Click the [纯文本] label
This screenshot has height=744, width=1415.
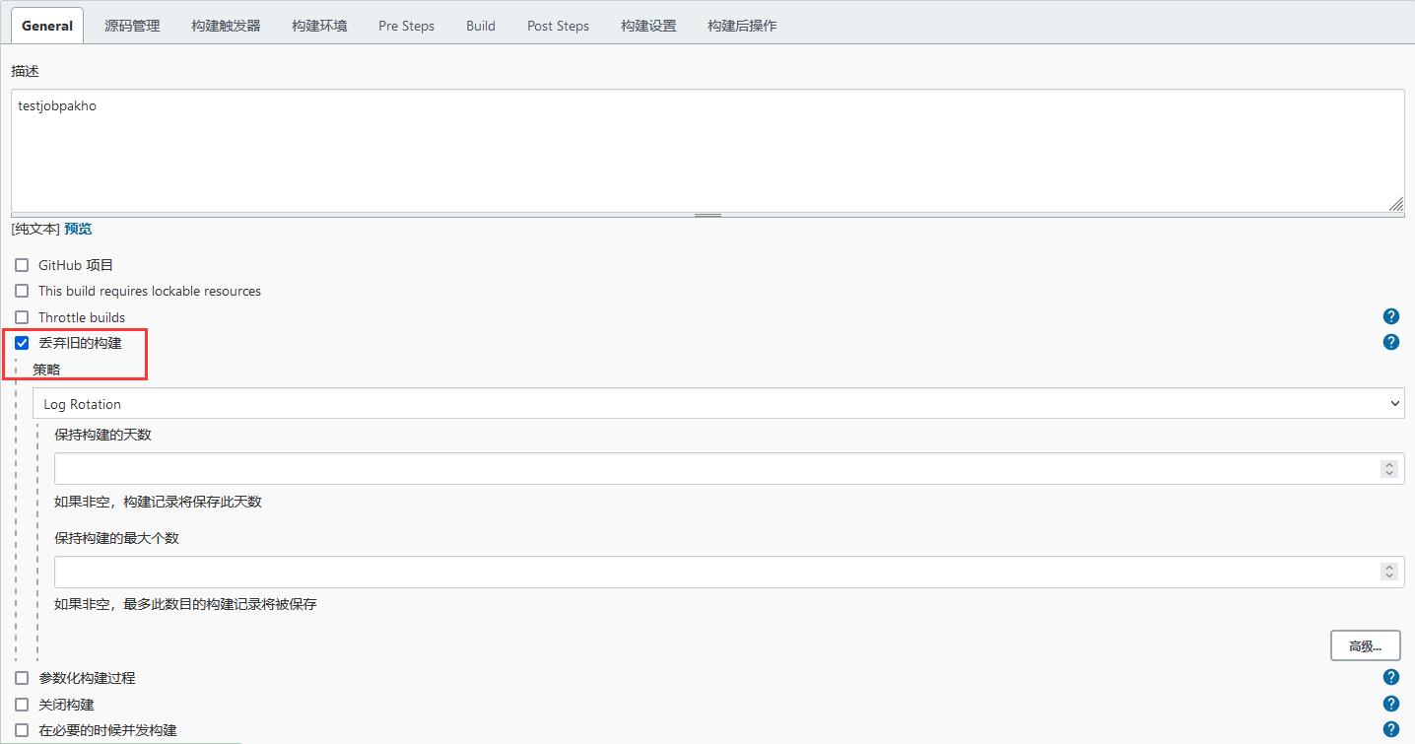(x=35, y=229)
